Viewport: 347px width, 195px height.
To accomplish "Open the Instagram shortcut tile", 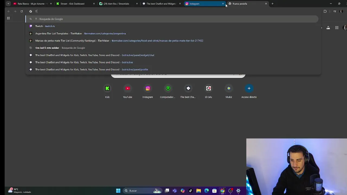I will point(148,92).
